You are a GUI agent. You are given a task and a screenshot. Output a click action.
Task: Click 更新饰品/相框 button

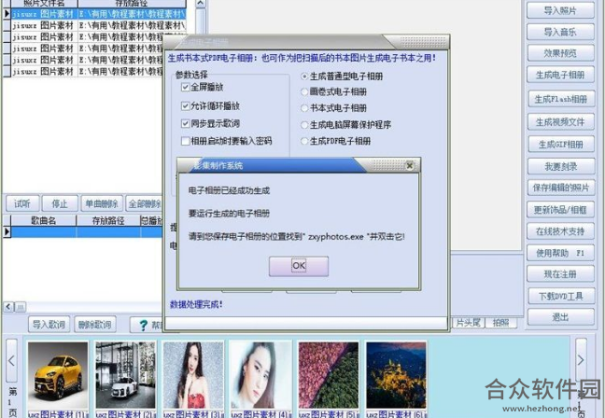click(x=560, y=210)
